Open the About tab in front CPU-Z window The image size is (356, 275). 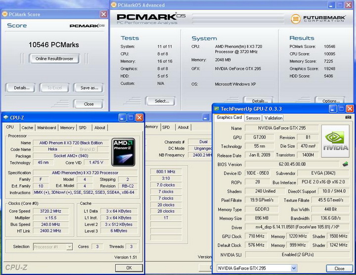[100, 128]
